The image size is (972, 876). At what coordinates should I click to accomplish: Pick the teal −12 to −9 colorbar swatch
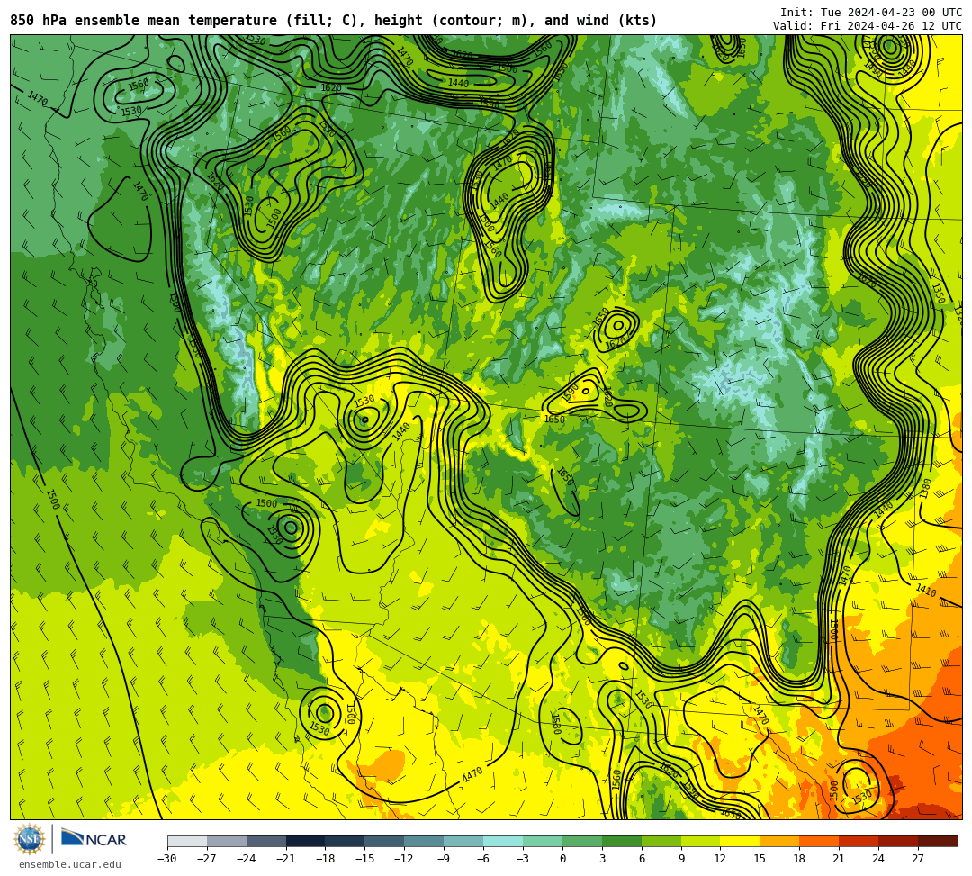[425, 841]
